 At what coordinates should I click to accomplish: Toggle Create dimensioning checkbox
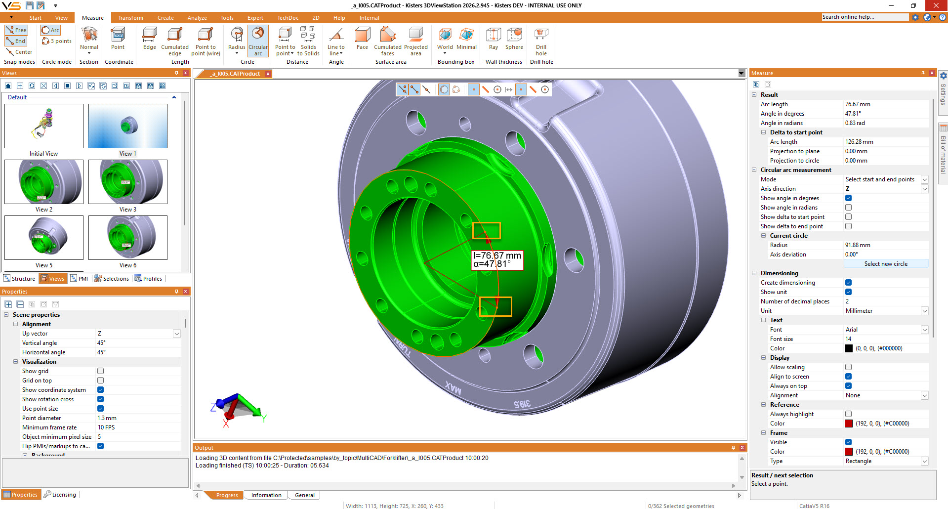(848, 283)
